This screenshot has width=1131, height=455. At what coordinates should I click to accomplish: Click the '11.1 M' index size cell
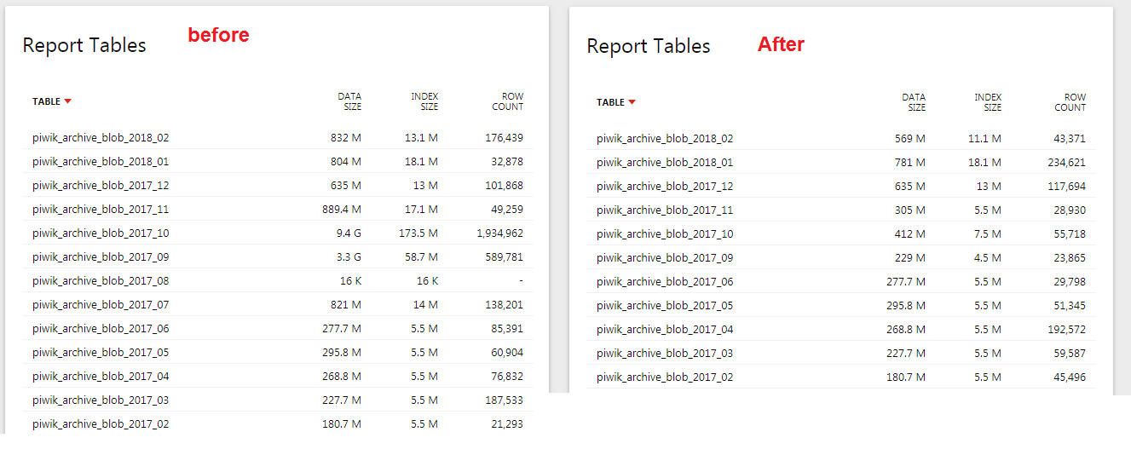(x=986, y=138)
